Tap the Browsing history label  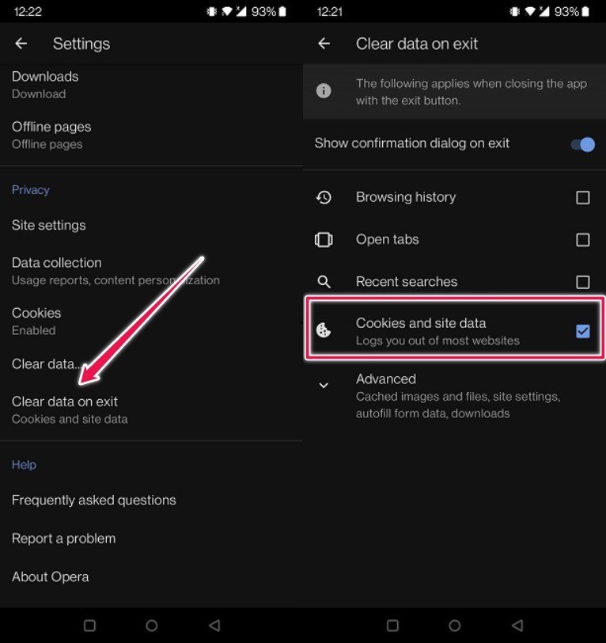(x=406, y=197)
